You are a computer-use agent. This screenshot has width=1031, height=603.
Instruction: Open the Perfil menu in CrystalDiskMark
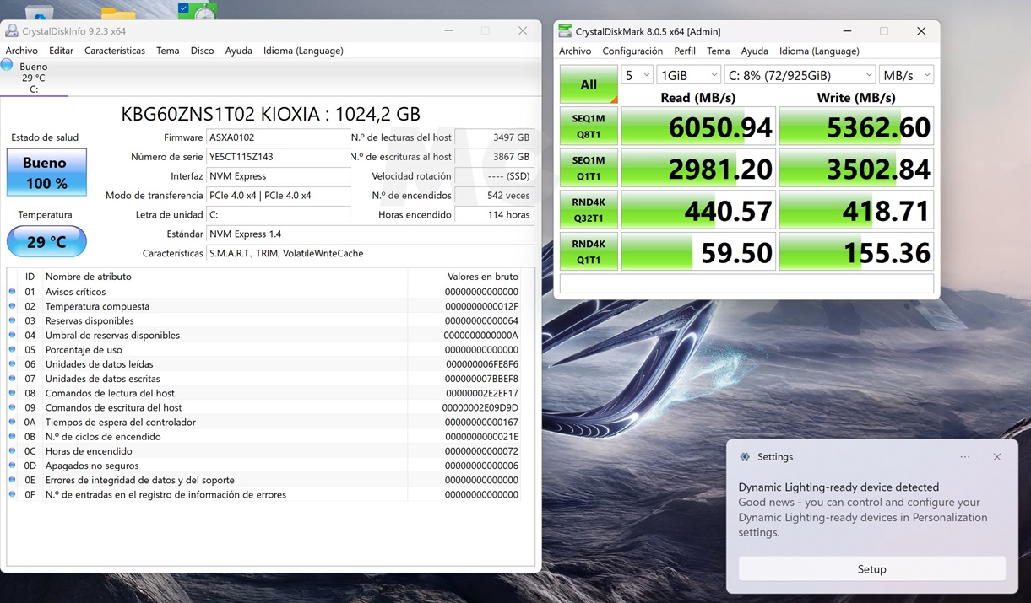click(x=685, y=51)
